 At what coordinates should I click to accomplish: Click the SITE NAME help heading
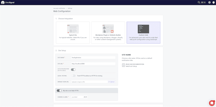(x=126, y=55)
